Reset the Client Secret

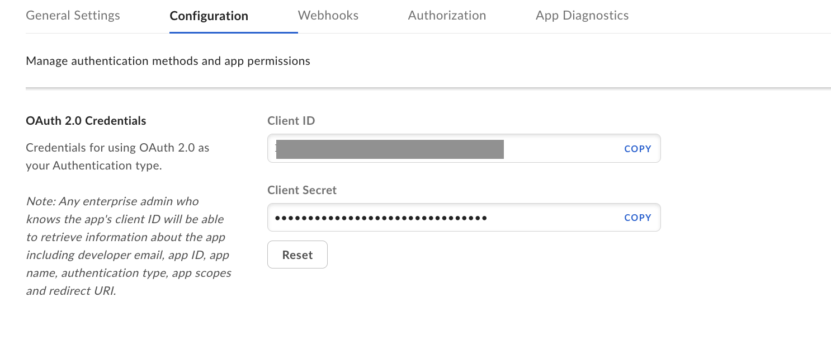pos(297,255)
